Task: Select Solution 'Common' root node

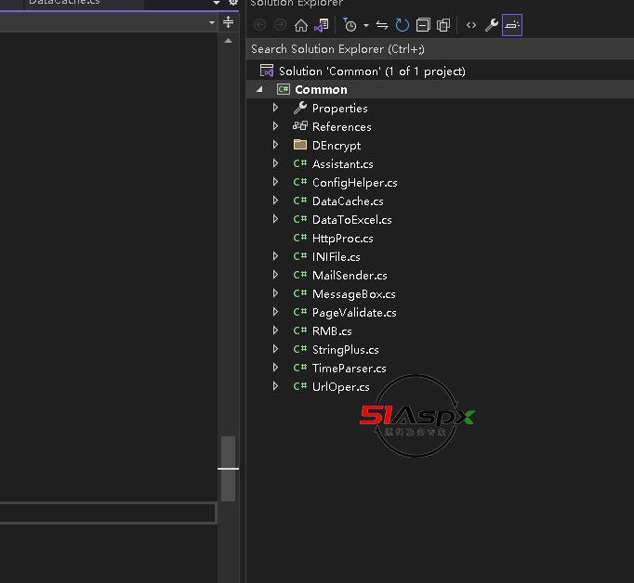Action: pyautogui.click(x=371, y=71)
